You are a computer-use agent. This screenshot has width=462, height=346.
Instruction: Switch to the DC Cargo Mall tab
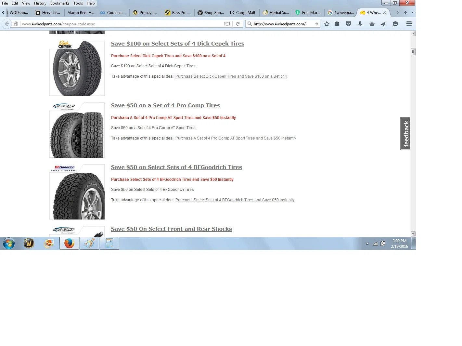pyautogui.click(x=243, y=13)
